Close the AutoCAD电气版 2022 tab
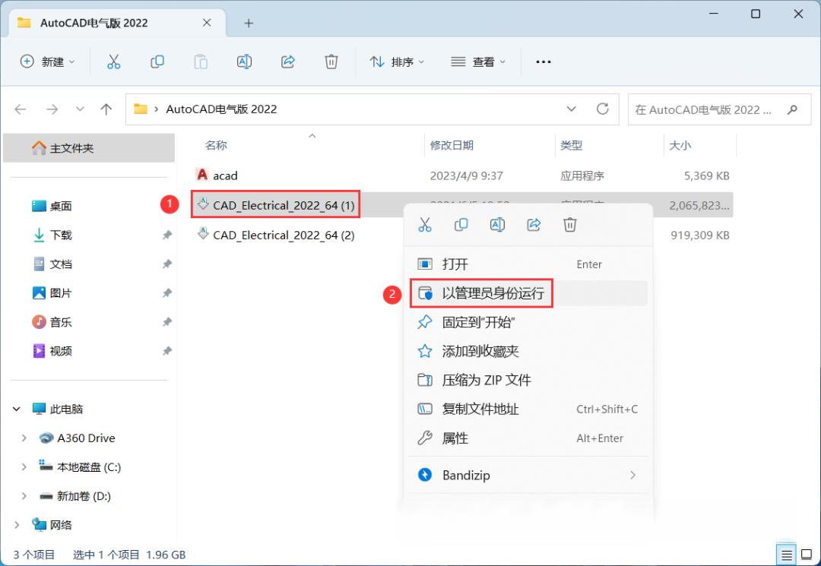Image resolution: width=821 pixels, height=566 pixels. (x=207, y=23)
